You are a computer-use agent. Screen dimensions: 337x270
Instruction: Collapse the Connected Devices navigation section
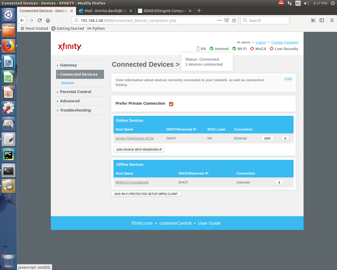coord(78,74)
